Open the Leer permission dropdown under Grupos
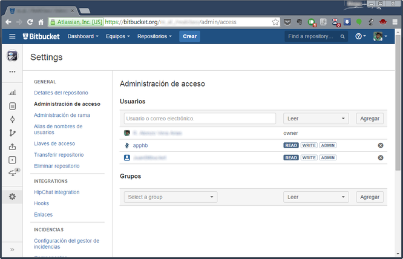 [316, 197]
